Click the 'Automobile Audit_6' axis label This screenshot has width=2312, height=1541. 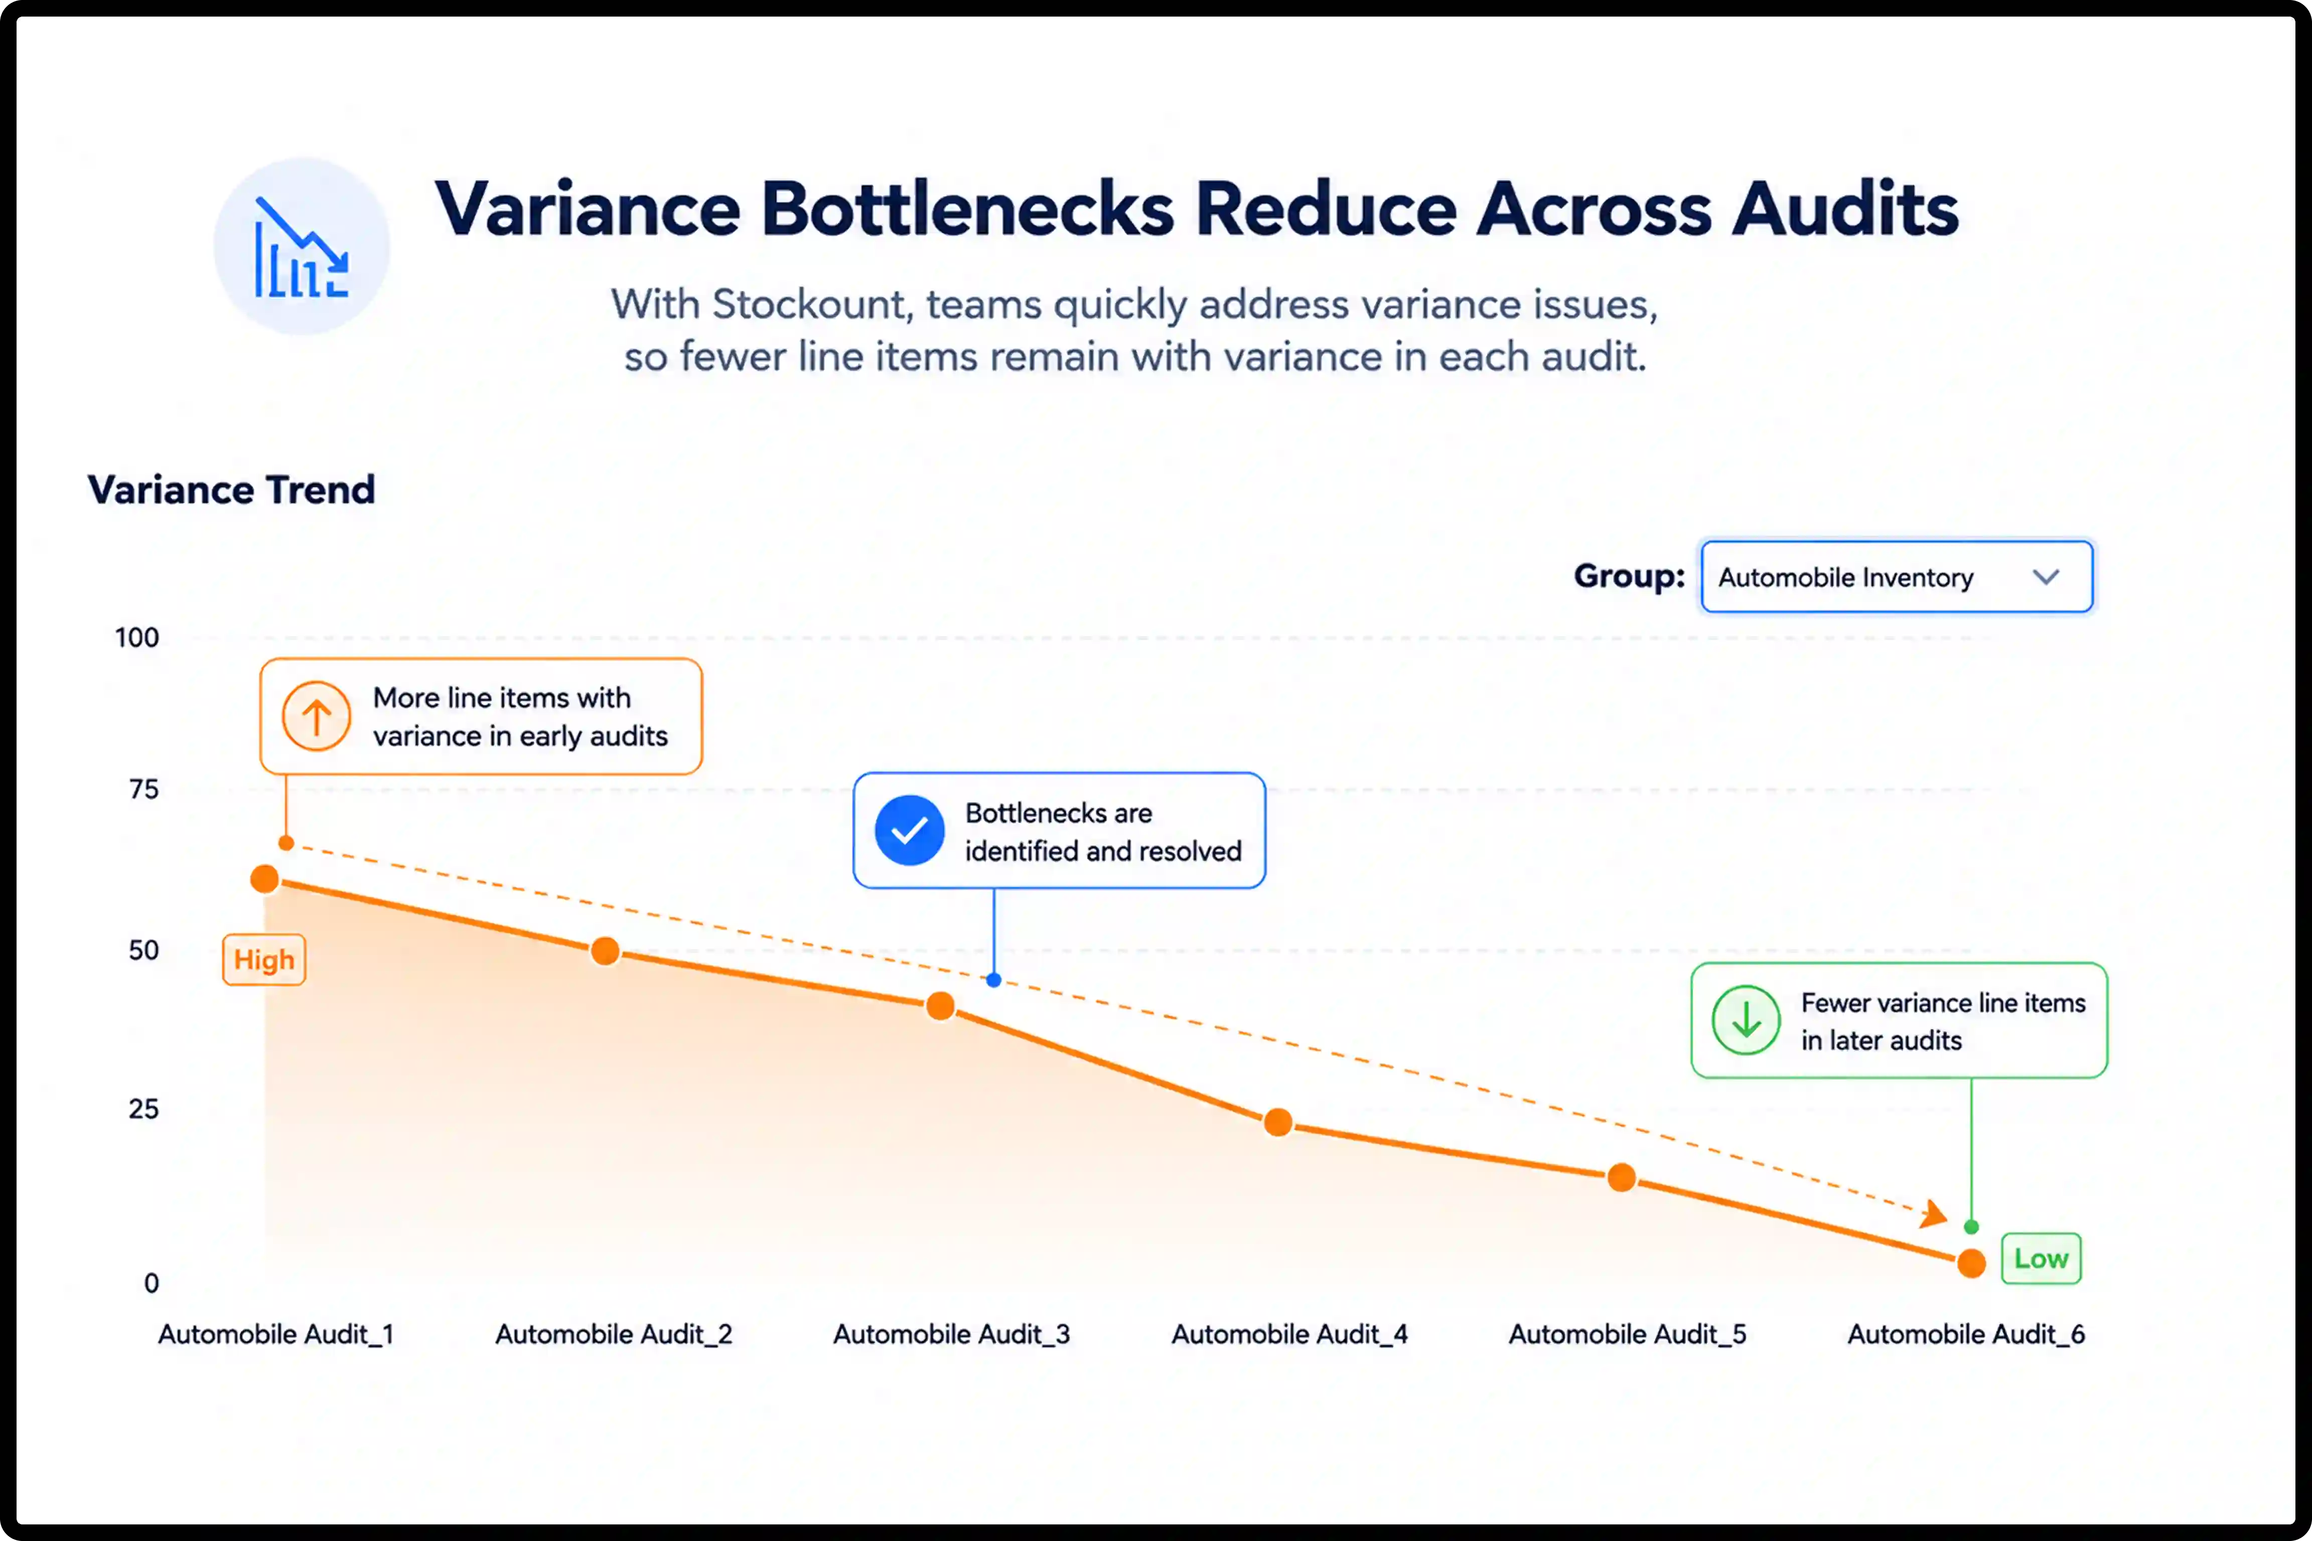tap(1966, 1334)
